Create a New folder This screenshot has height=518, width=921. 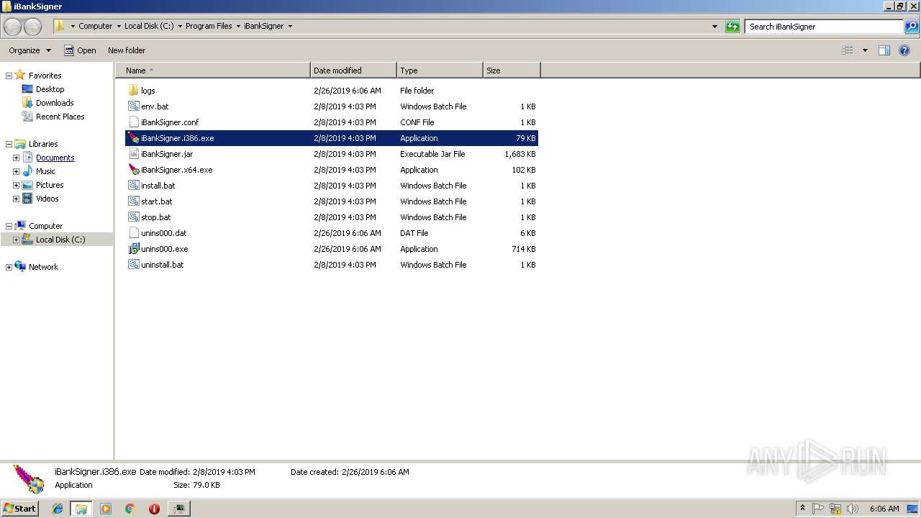(127, 50)
